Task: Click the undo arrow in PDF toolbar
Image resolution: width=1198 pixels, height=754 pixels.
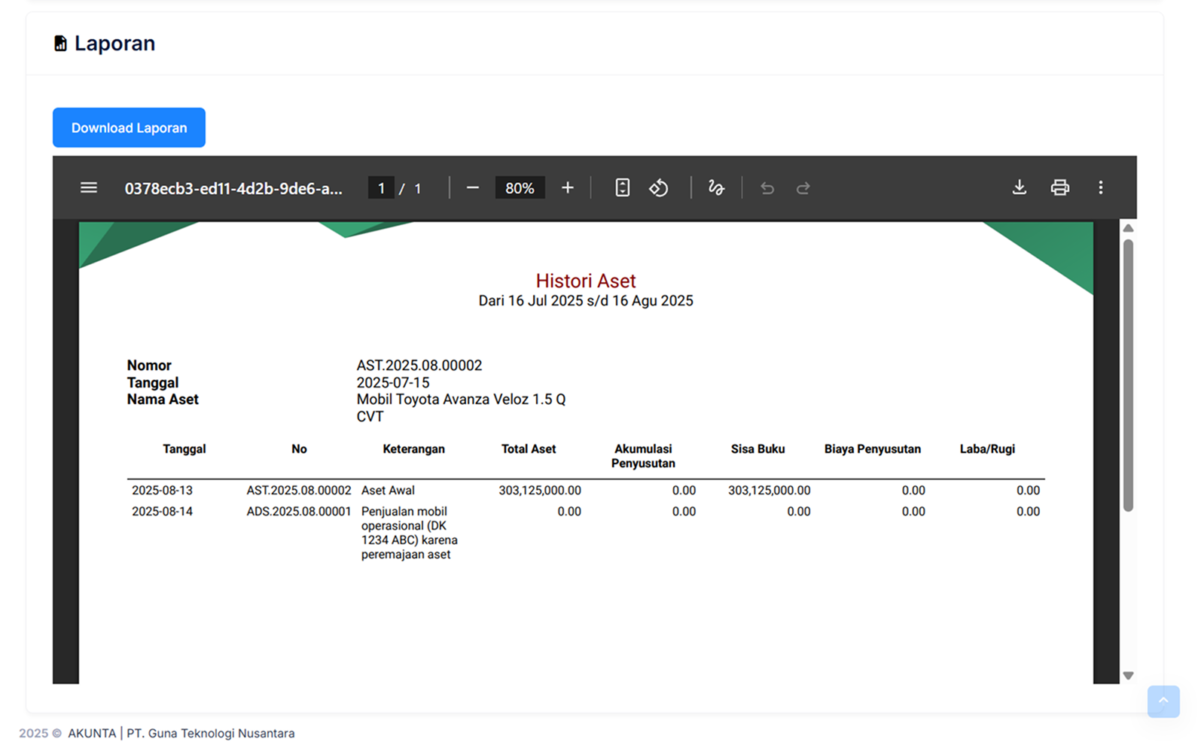Action: coord(767,188)
